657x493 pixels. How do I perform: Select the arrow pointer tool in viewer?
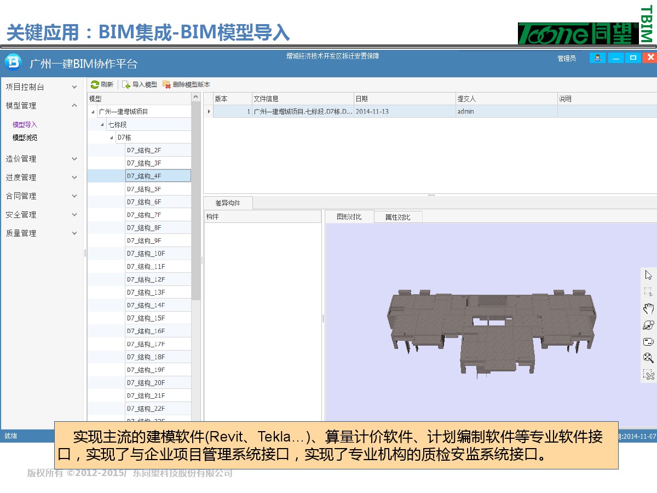[648, 275]
